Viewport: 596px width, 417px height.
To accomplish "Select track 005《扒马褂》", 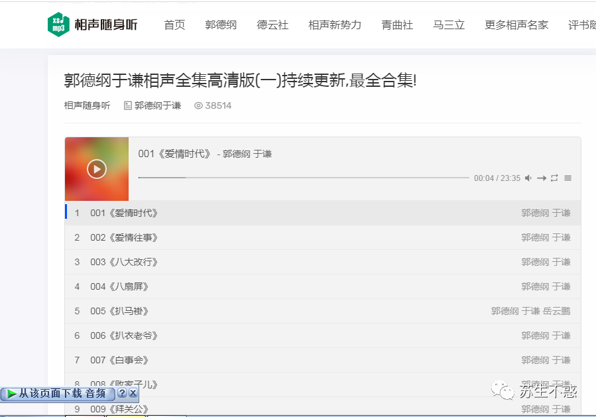I will (323, 311).
